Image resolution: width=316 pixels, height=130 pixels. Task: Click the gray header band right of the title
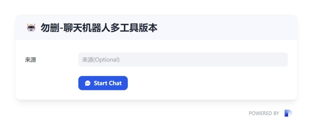coord(228,28)
